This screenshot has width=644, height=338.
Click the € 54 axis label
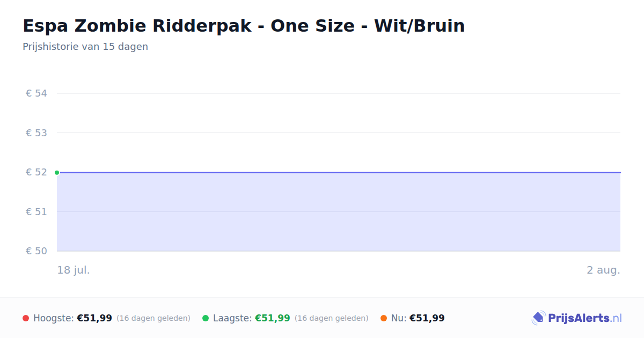point(36,93)
